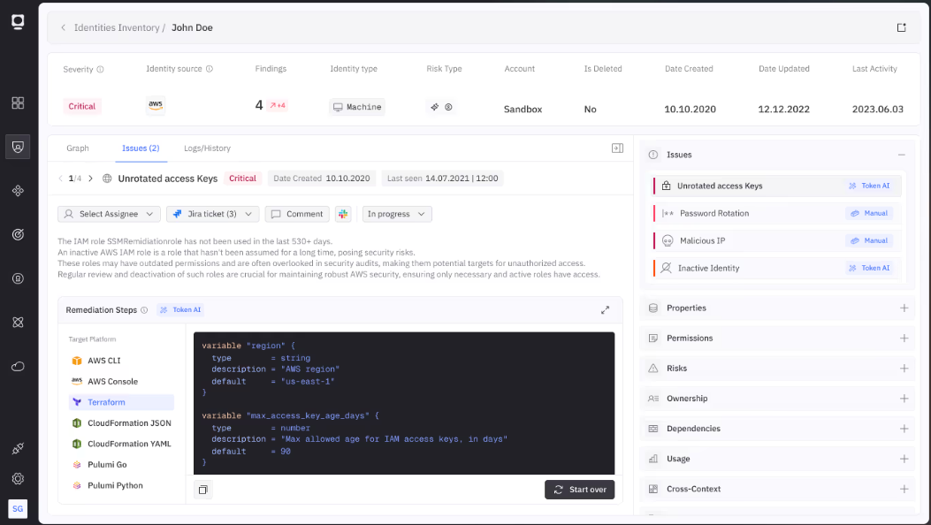This screenshot has width=931, height=525.
Task: Click the Critical severity badge in header
Action: 82,106
